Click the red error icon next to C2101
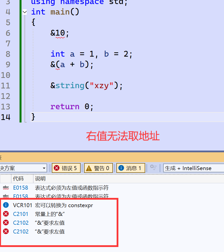This screenshot has height=252, width=224. (x=6, y=214)
